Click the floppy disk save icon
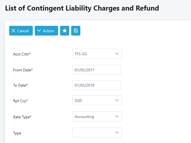The image size is (191, 143). [76, 31]
